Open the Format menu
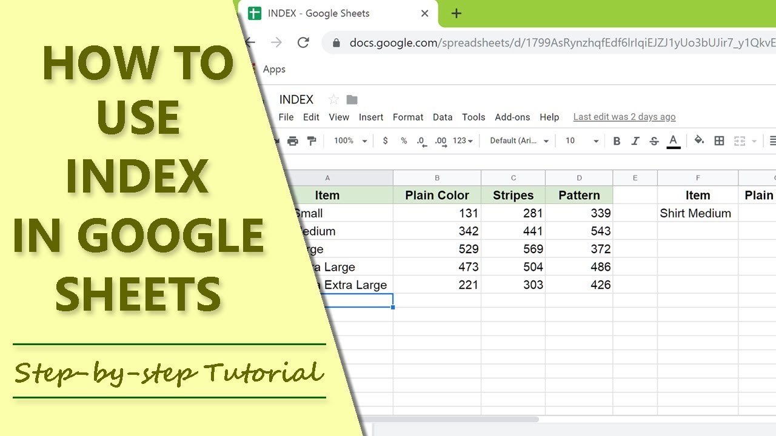This screenshot has width=776, height=436. coord(408,117)
